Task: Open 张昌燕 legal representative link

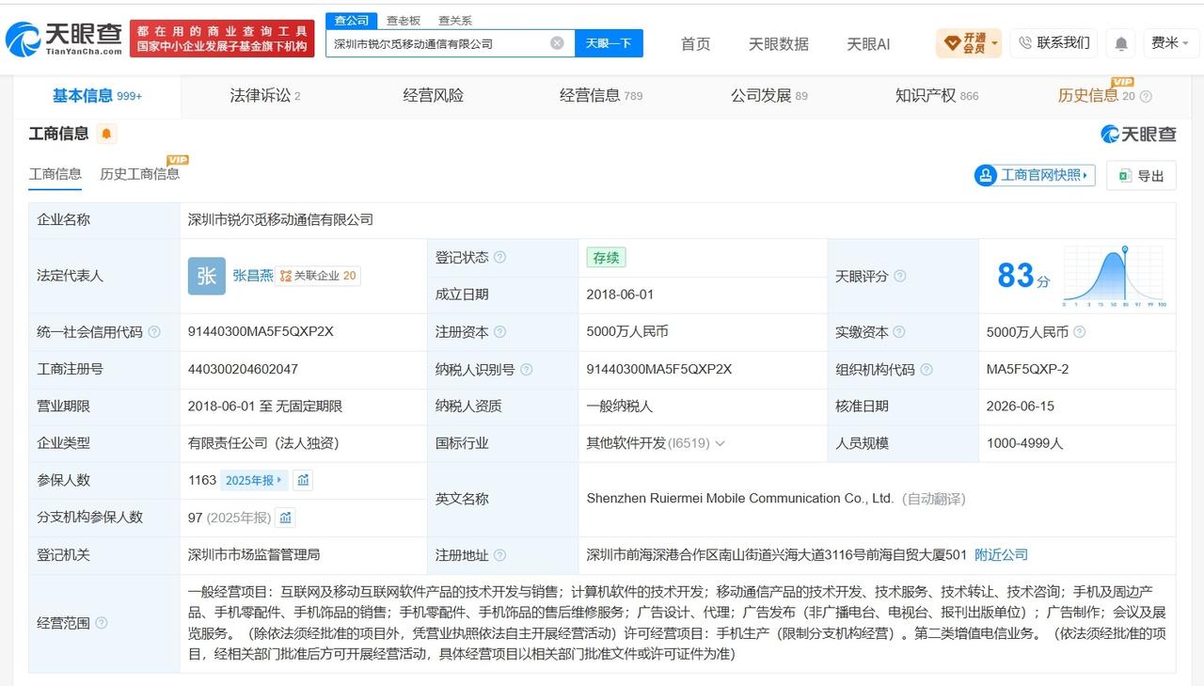Action: click(x=253, y=276)
